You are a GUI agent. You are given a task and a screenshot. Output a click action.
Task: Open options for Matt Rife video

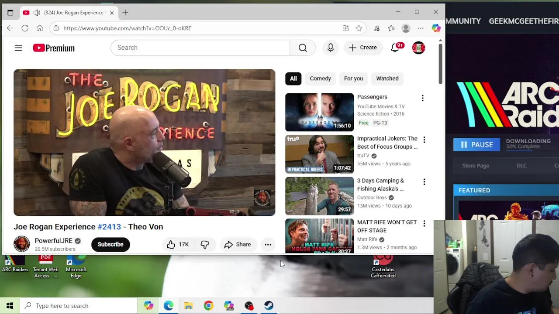click(424, 223)
